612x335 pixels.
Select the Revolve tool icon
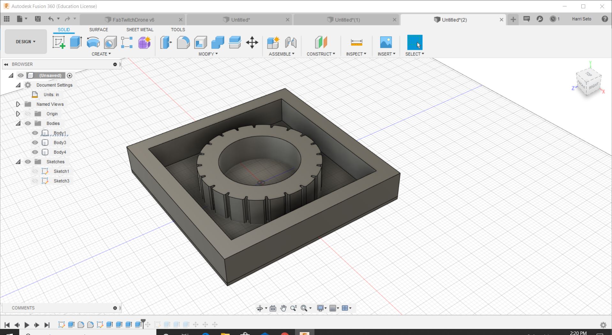93,42
